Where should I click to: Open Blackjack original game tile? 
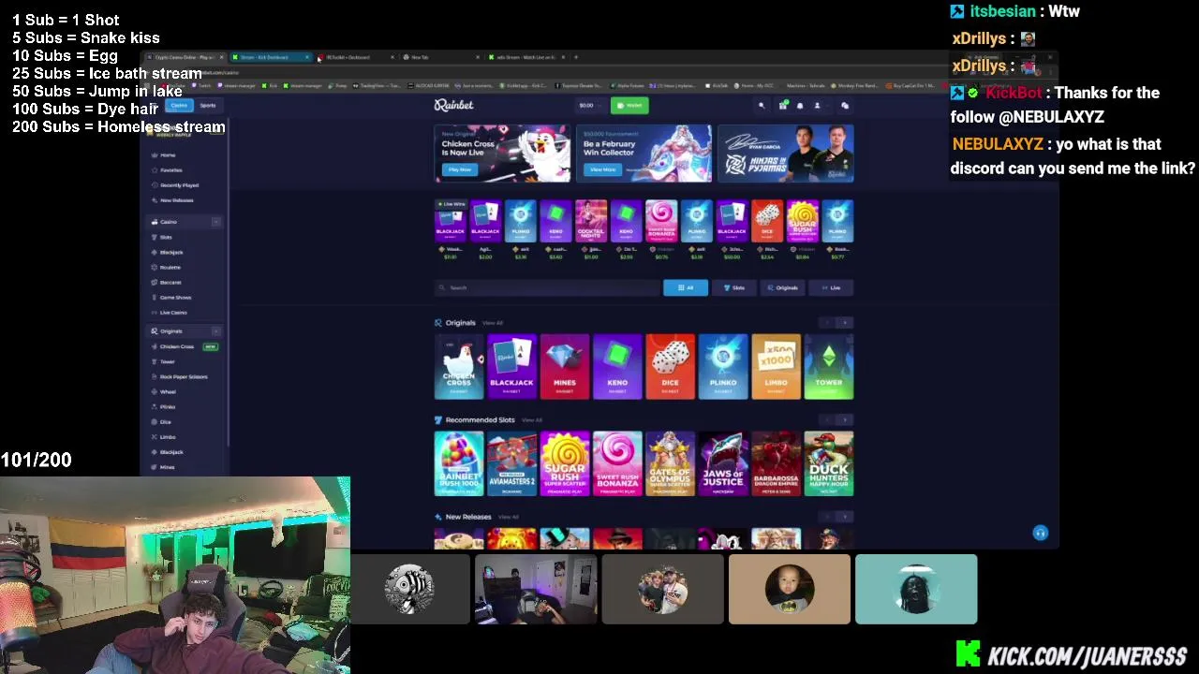click(x=511, y=366)
